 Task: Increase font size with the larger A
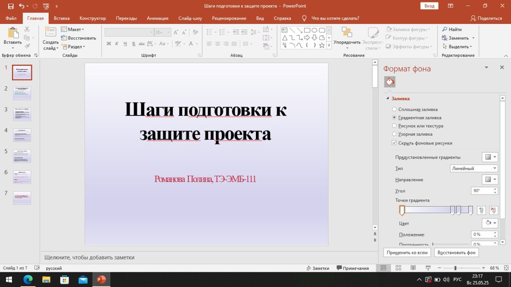(176, 32)
